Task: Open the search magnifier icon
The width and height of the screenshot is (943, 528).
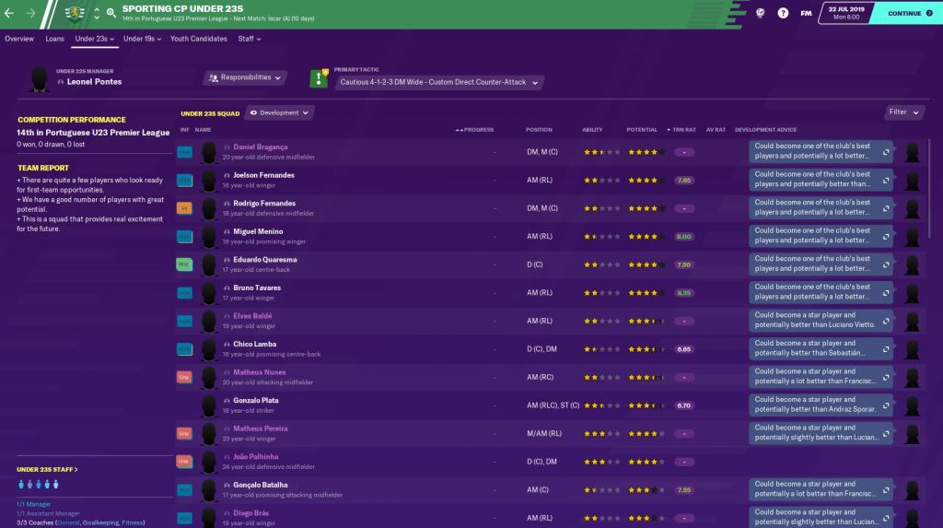Action: 111,13
